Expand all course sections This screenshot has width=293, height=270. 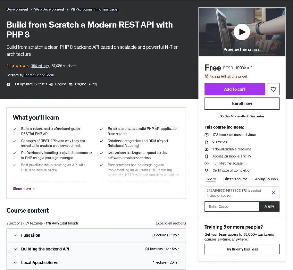pos(171,223)
